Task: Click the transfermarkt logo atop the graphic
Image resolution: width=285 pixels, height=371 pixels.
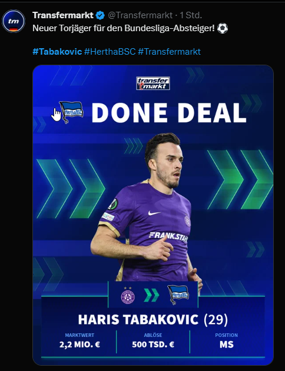Action: tap(153, 83)
